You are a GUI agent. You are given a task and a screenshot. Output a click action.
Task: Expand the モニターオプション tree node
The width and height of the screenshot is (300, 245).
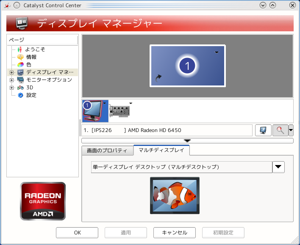11,80
